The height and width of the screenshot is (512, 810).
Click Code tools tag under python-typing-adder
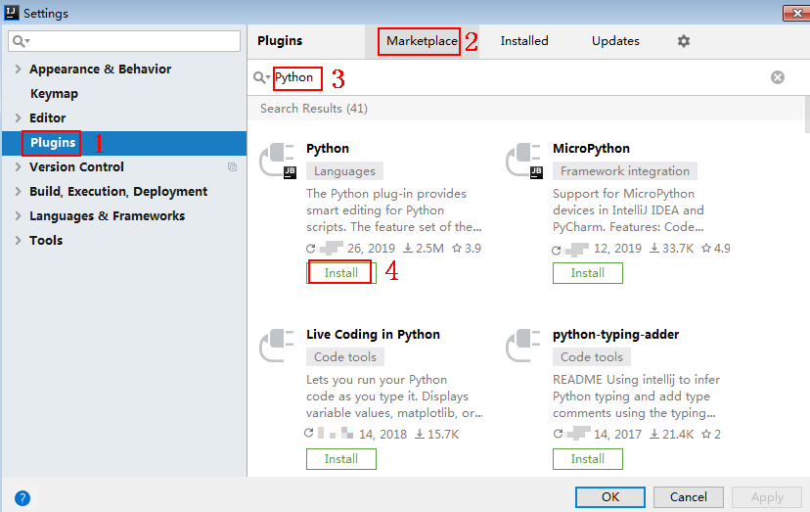pos(592,357)
